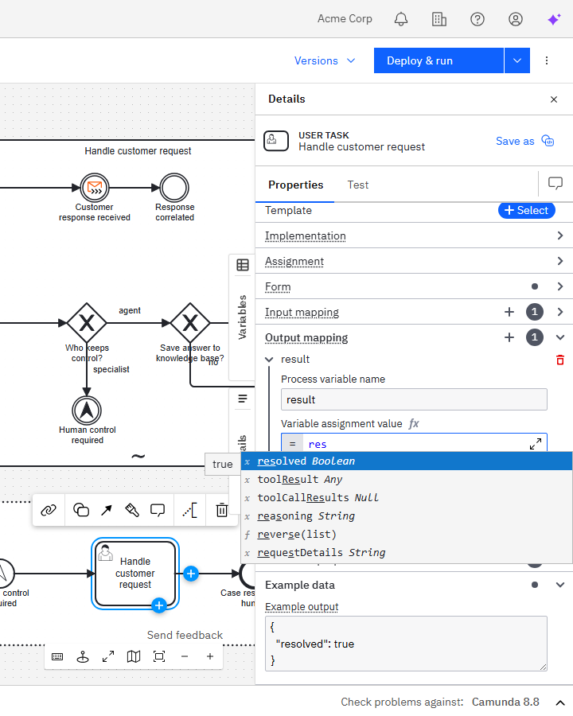Open the Deploy & run options arrow
The width and height of the screenshot is (573, 716).
(517, 60)
